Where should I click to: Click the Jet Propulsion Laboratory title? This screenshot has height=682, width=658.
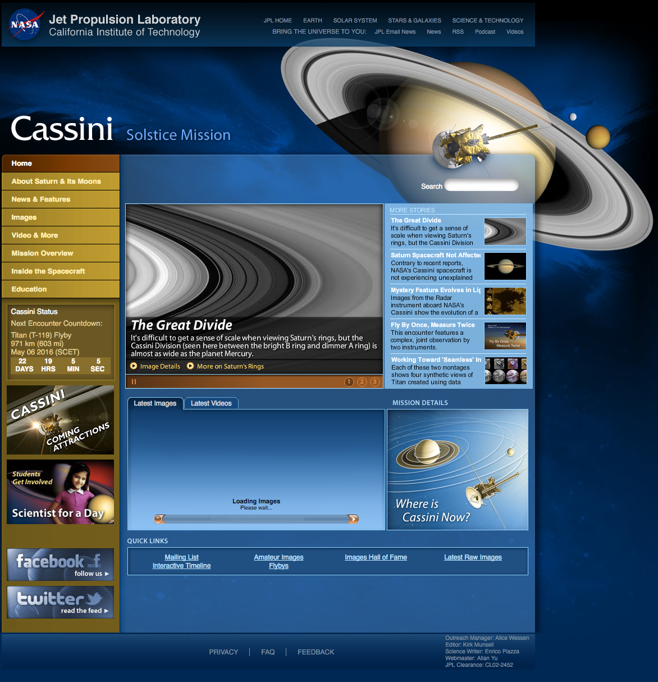point(125,20)
